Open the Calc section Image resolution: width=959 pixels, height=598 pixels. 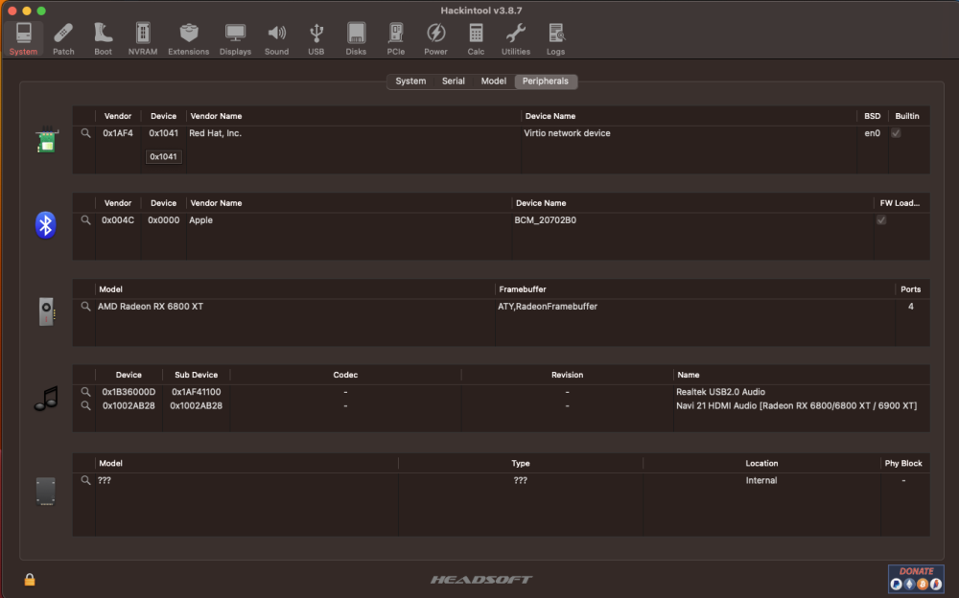476,38
